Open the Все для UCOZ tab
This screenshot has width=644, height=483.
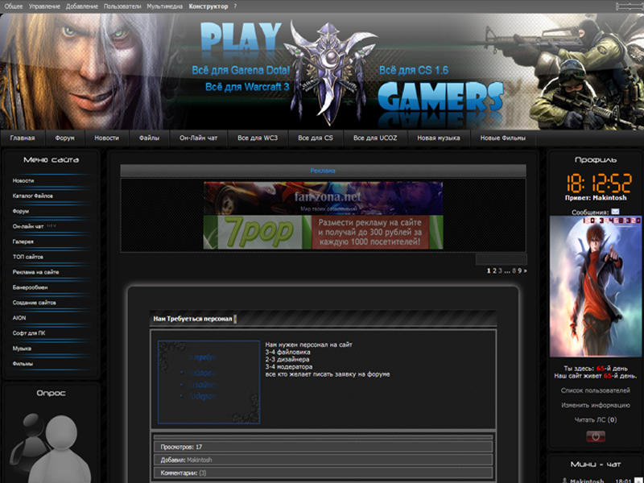click(x=375, y=138)
